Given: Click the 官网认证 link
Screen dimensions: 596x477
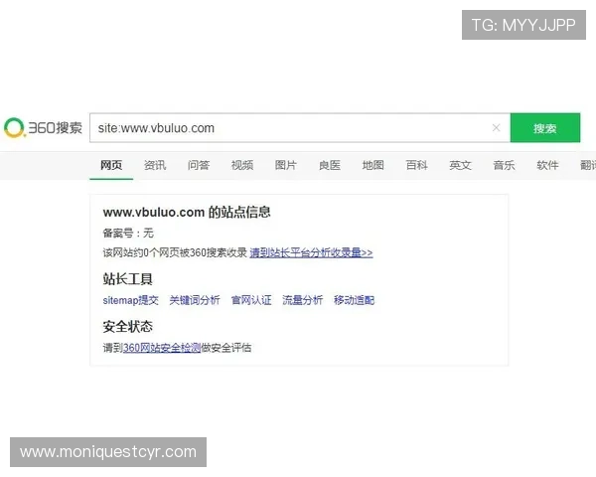Looking at the screenshot, I should point(251,300).
